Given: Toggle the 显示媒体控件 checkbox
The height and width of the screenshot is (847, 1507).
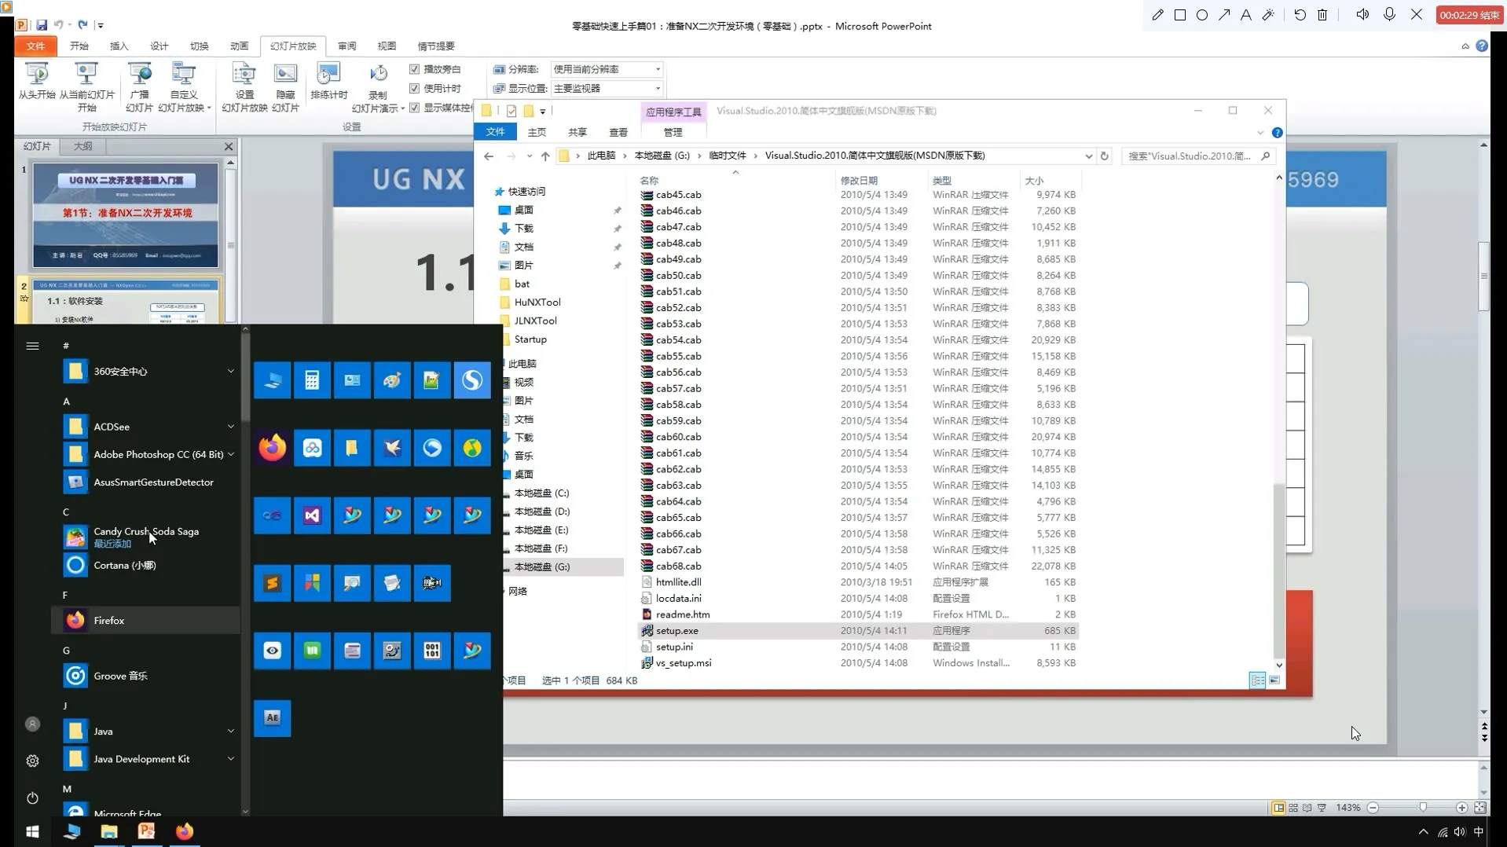Looking at the screenshot, I should pos(414,108).
